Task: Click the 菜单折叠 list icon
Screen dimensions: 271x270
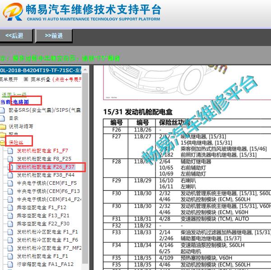Action: [26, 79]
